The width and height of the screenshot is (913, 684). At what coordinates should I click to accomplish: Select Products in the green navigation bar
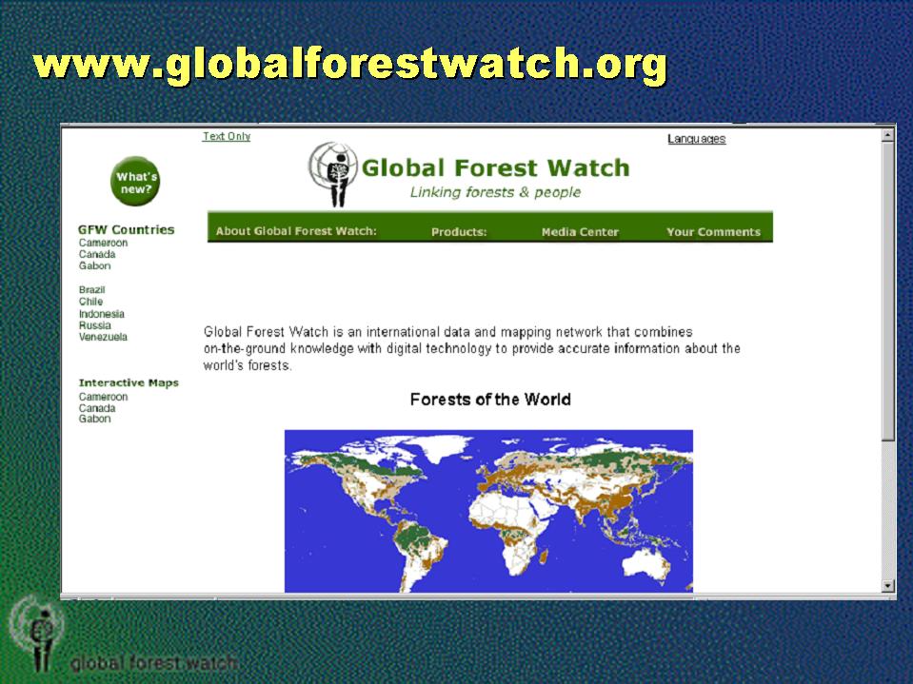point(459,231)
